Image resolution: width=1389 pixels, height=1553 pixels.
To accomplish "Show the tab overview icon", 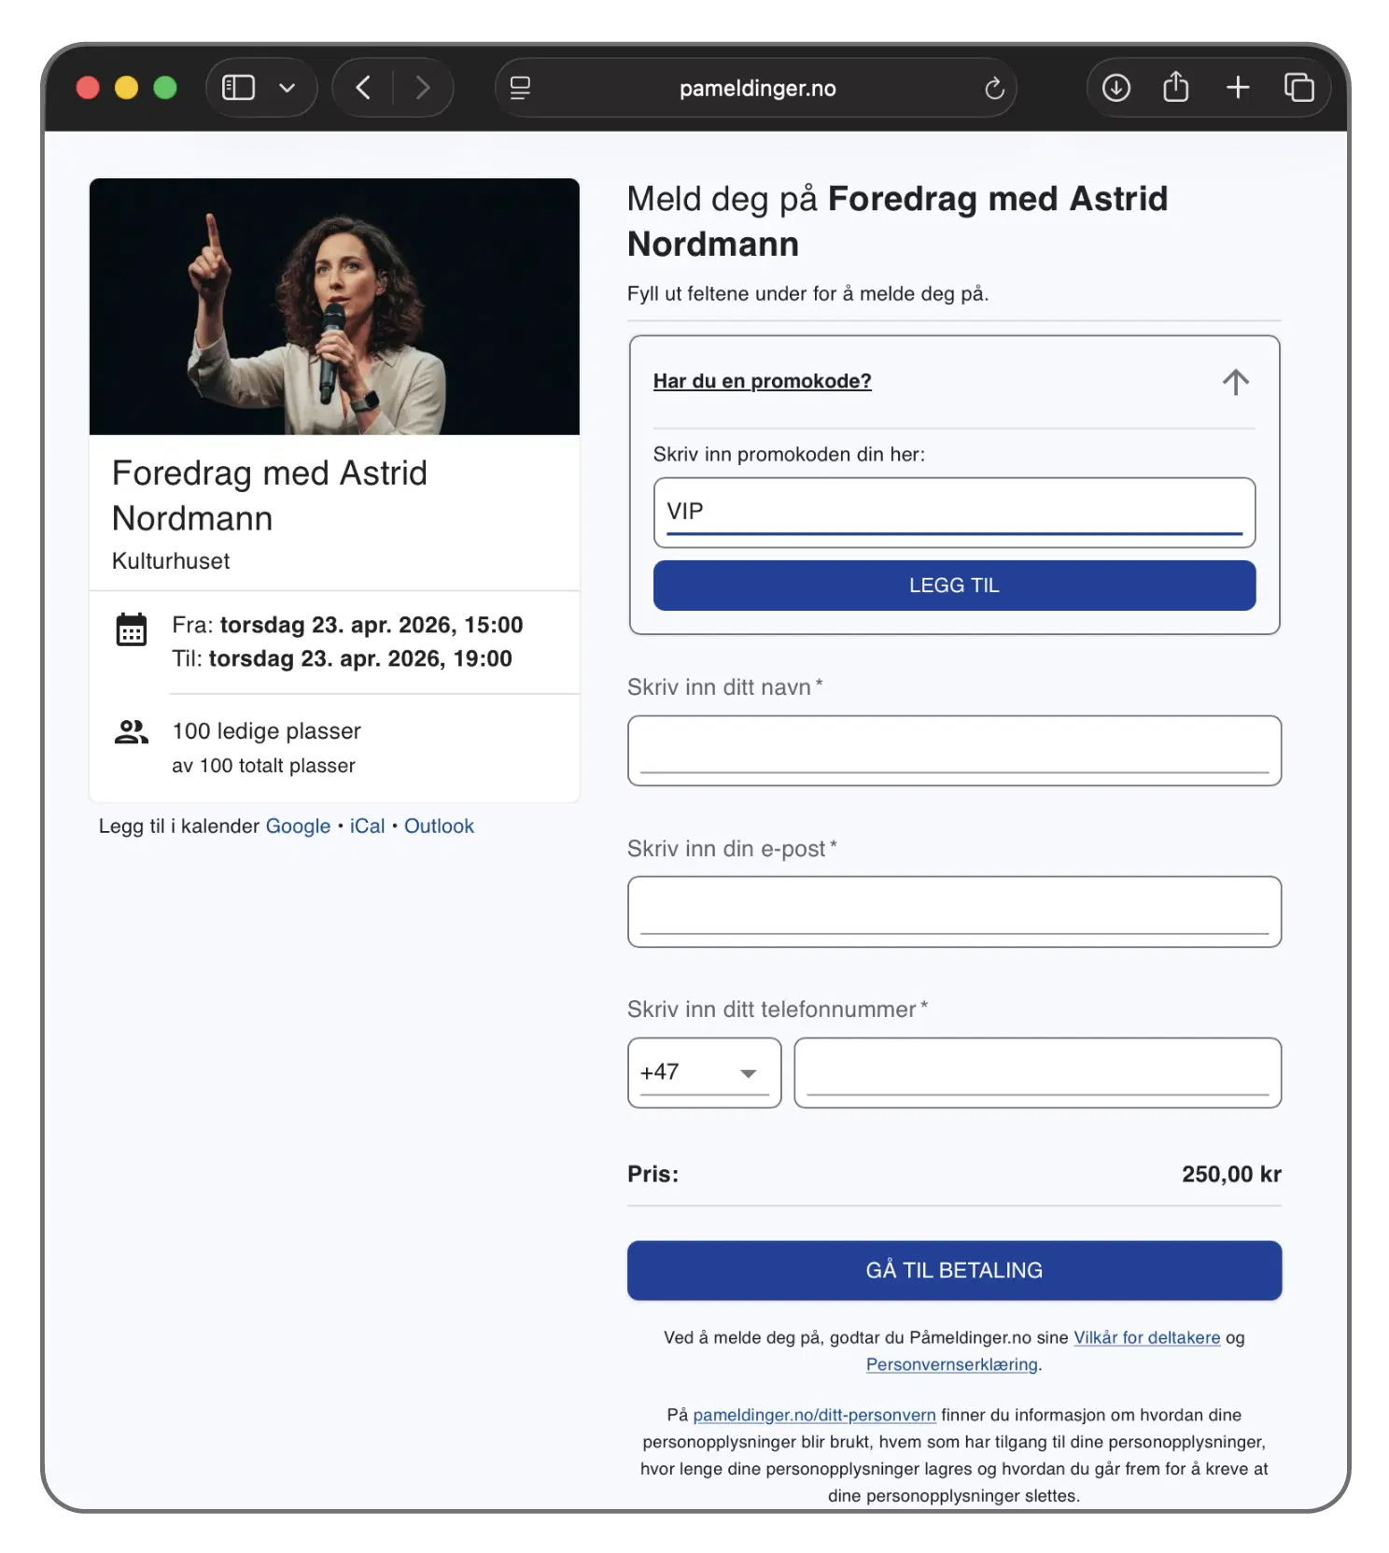I will 1298,88.
